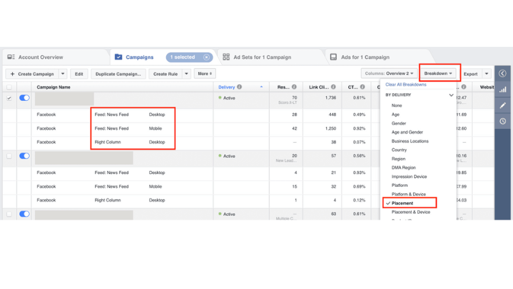Screen dimensions: 513x289
Task: Click the Delivery info icon
Action: coord(239,87)
